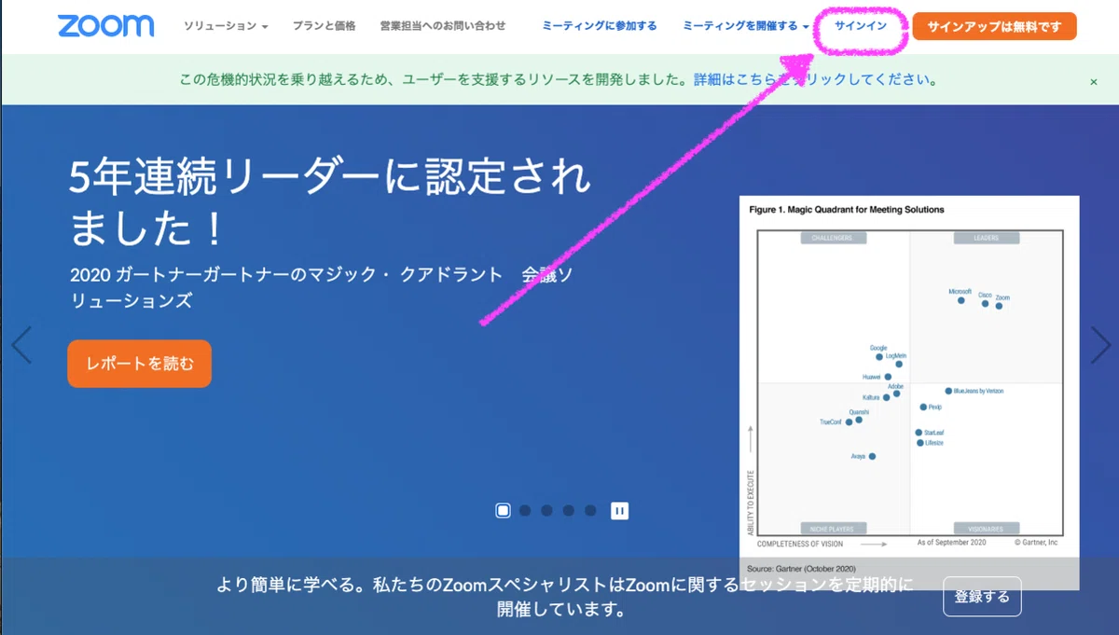Go to next carousel slide arrow
The height and width of the screenshot is (635, 1119).
tap(1100, 345)
